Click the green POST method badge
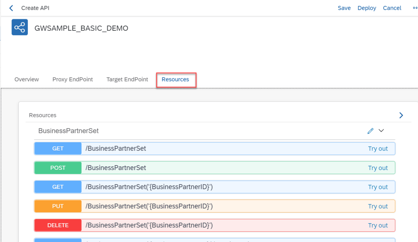Screen dimensions: 418x242 (58, 168)
